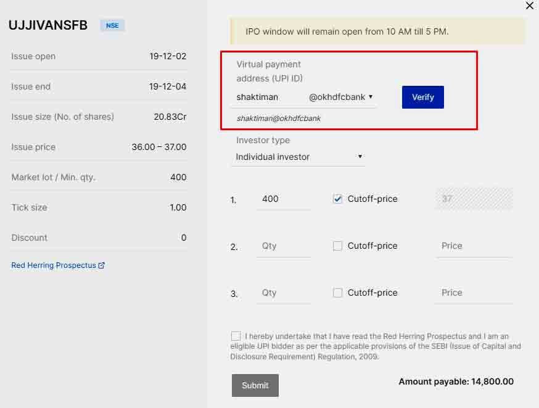539x408 pixels.
Task: Open the @okhdfcbank UPI handle dropdown
Action: (341, 98)
